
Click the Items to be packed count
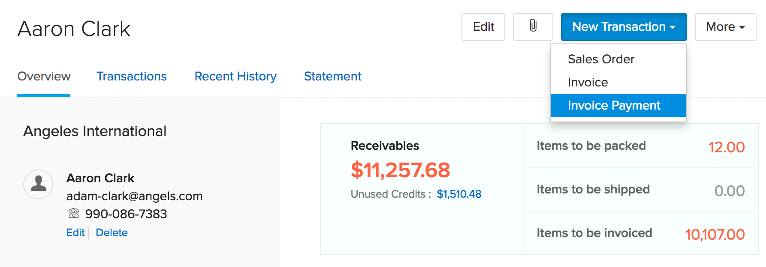click(x=726, y=147)
